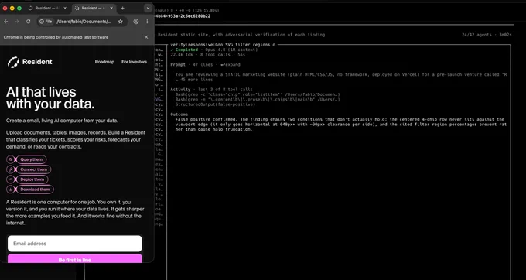Expand the 47-line Prompt in the terminal

pos(231,64)
